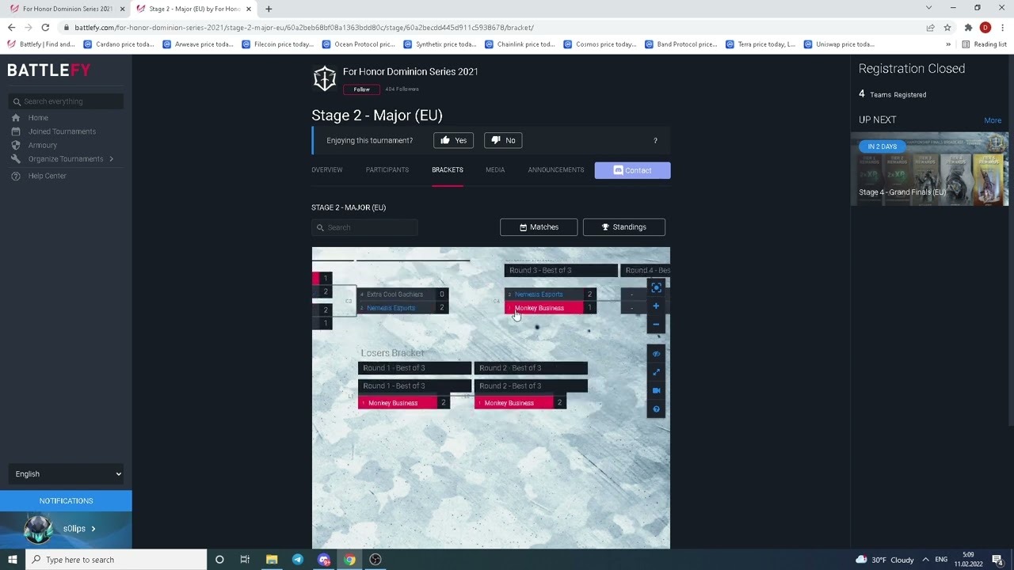1014x570 pixels.
Task: Switch to the Participants tab
Action: coord(387,170)
